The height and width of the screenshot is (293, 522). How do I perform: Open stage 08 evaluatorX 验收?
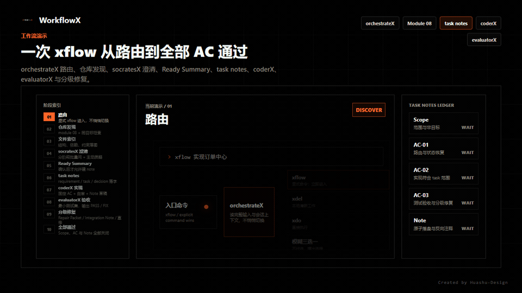click(x=83, y=202)
